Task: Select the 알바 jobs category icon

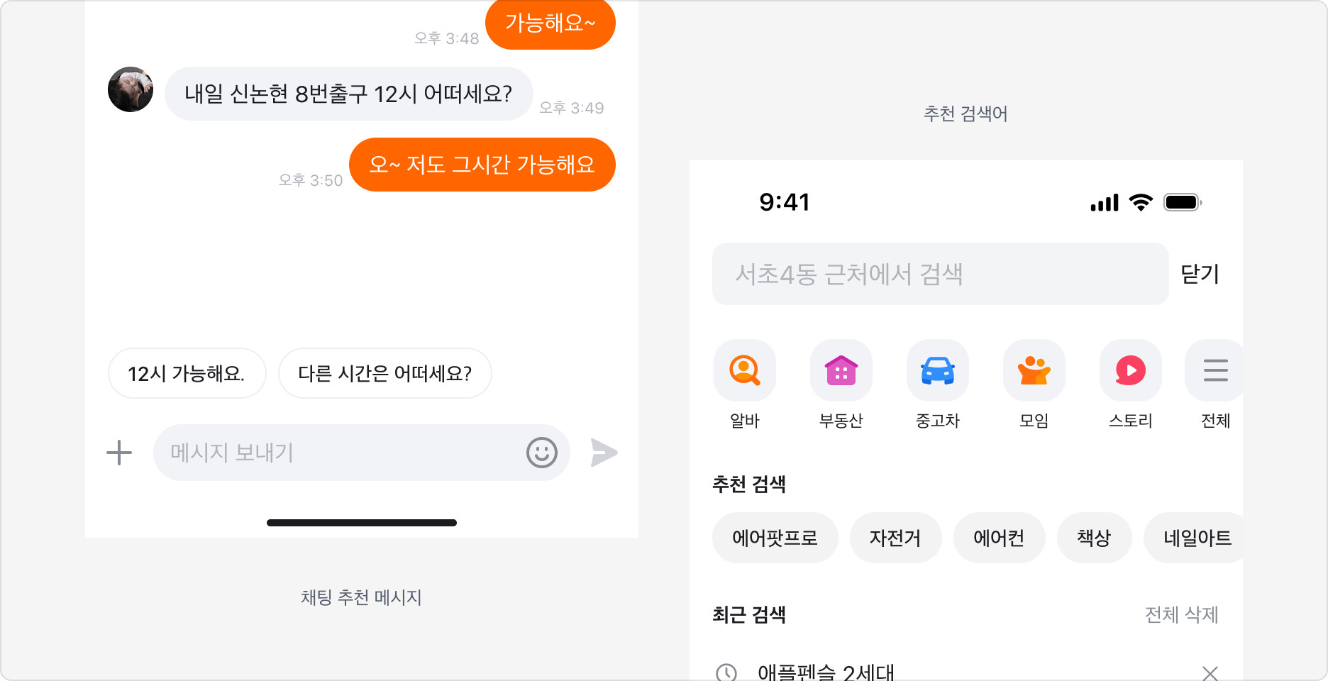Action: tap(744, 370)
